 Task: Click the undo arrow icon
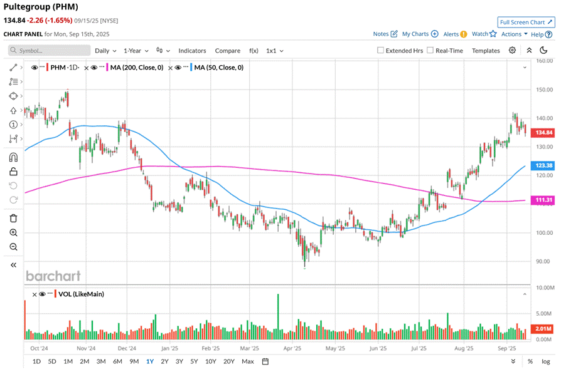[13, 186]
